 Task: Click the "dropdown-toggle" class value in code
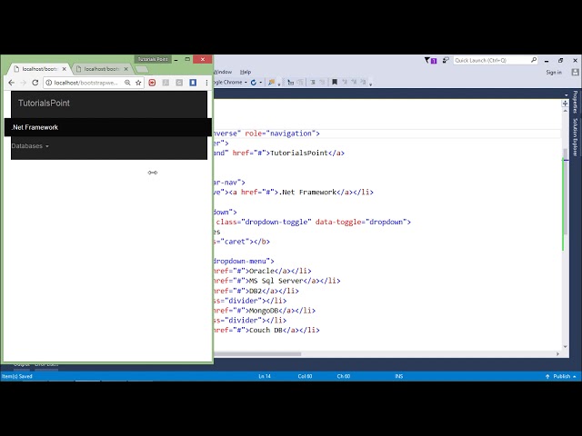click(x=276, y=222)
